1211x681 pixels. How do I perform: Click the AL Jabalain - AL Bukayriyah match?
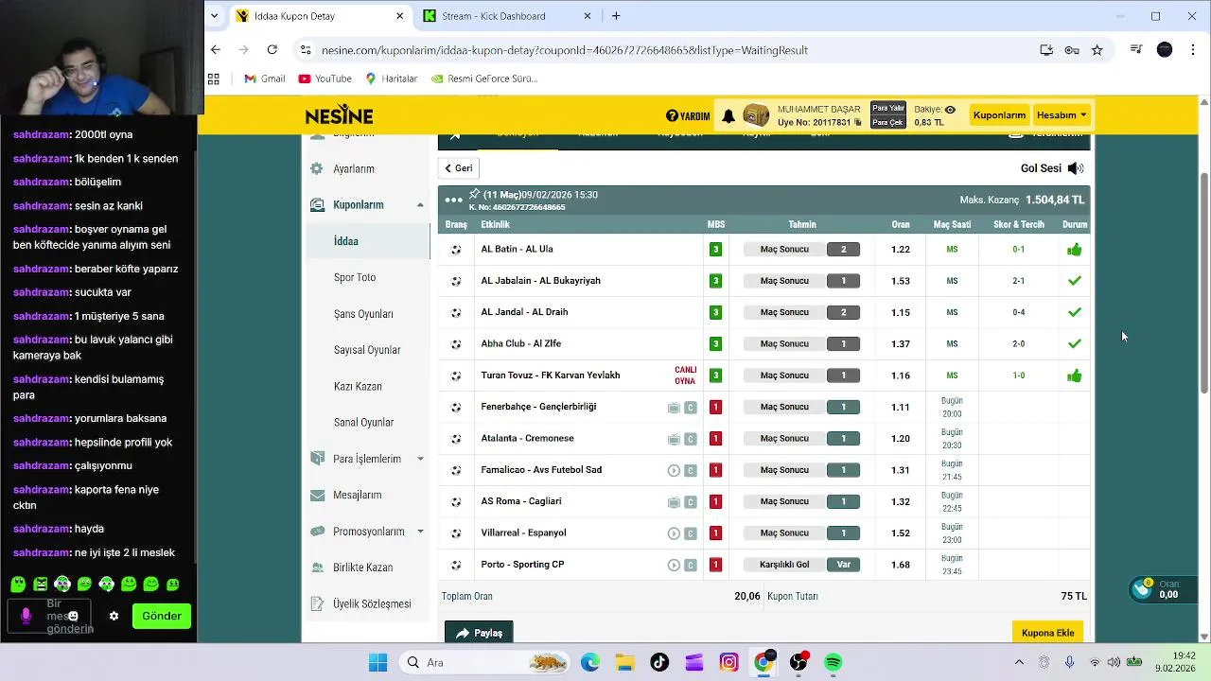coord(540,281)
